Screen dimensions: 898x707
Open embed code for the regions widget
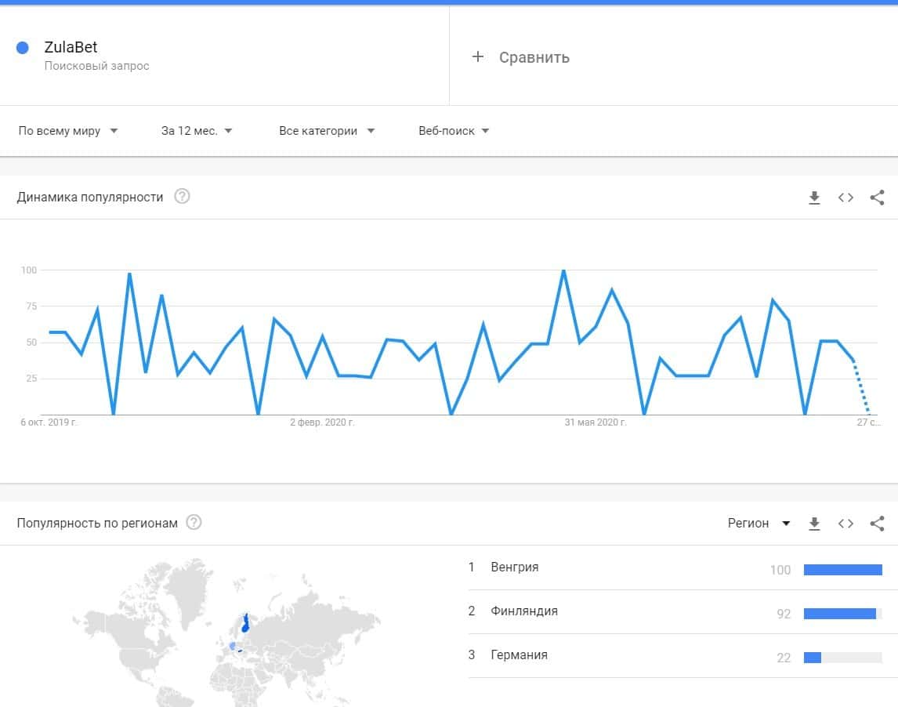click(845, 524)
